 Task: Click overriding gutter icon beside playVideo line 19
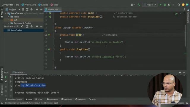[x=49, y=49]
